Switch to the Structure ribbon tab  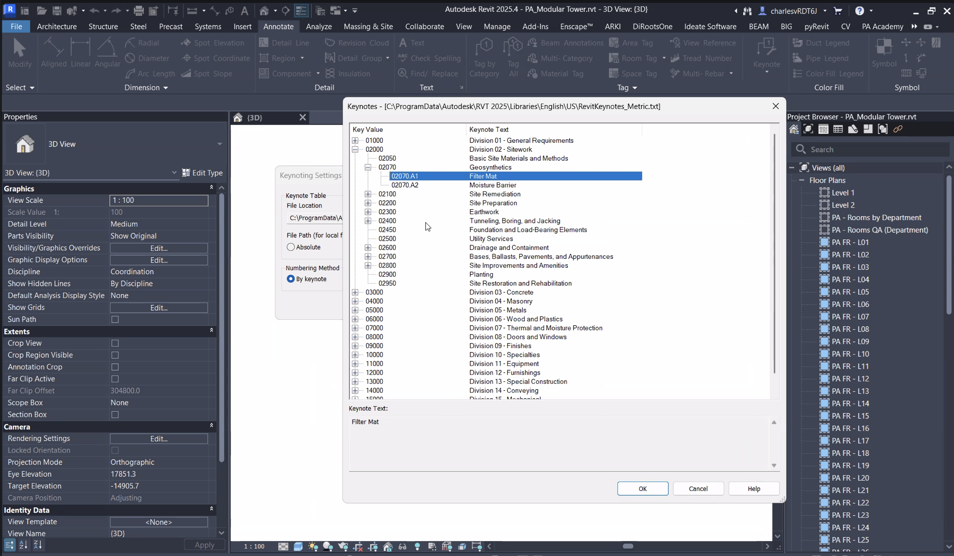point(103,26)
